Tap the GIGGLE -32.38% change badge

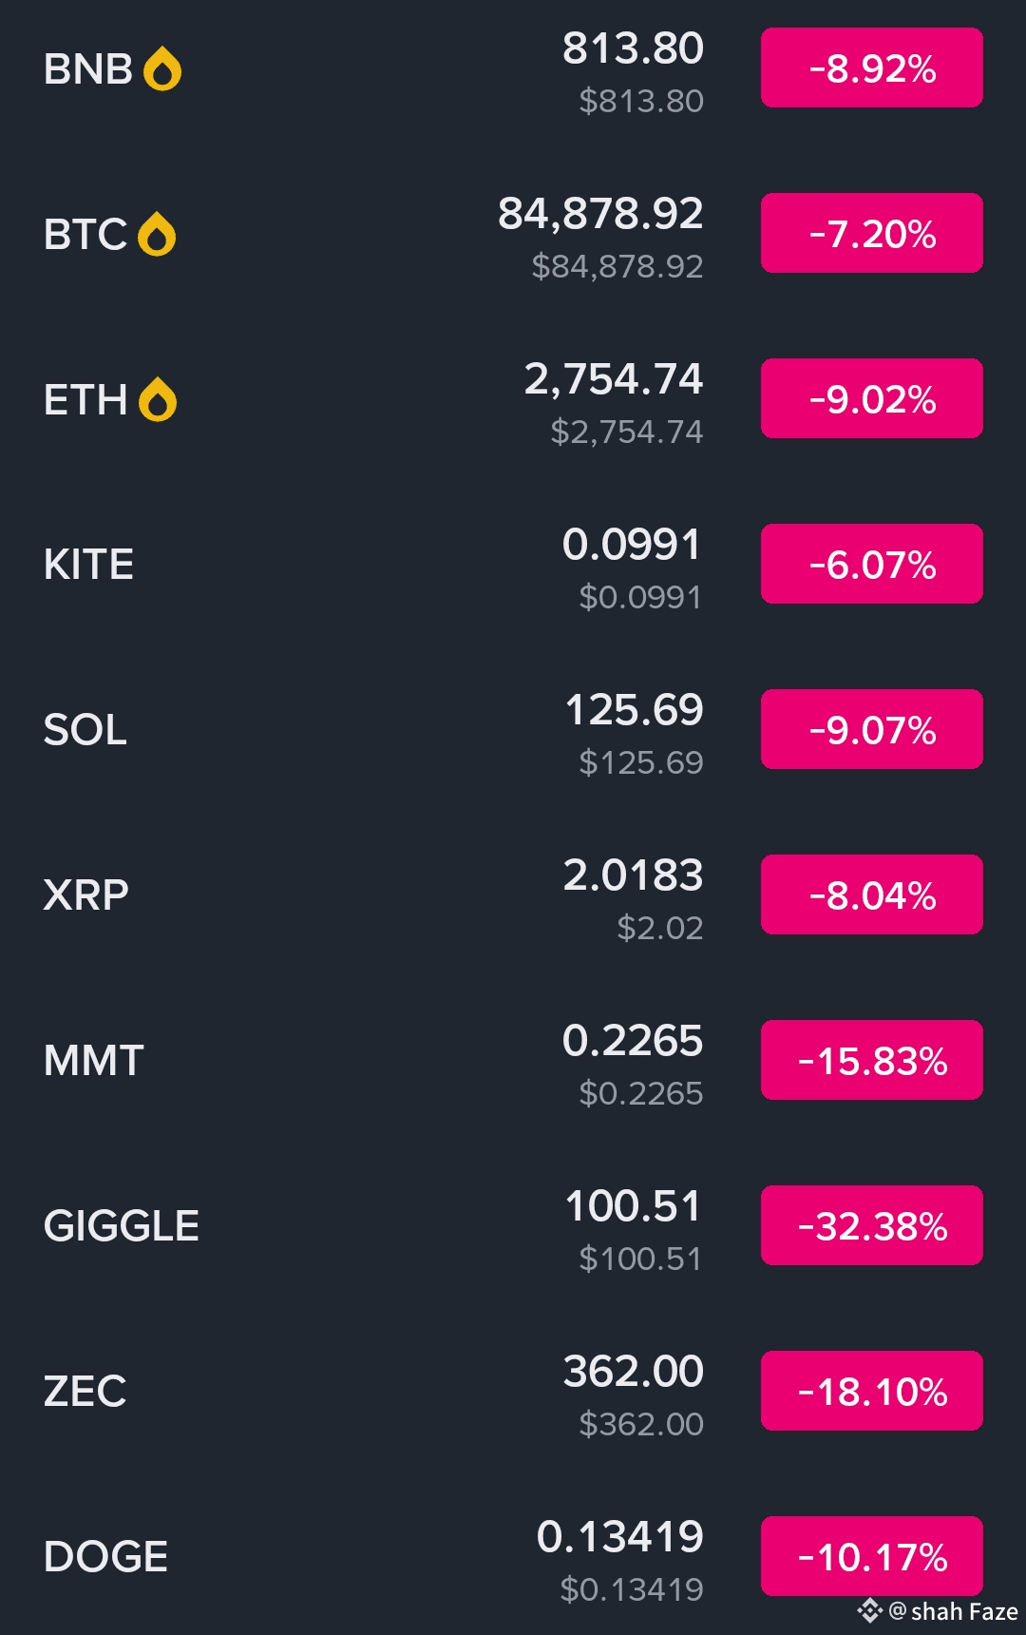[x=871, y=1226]
